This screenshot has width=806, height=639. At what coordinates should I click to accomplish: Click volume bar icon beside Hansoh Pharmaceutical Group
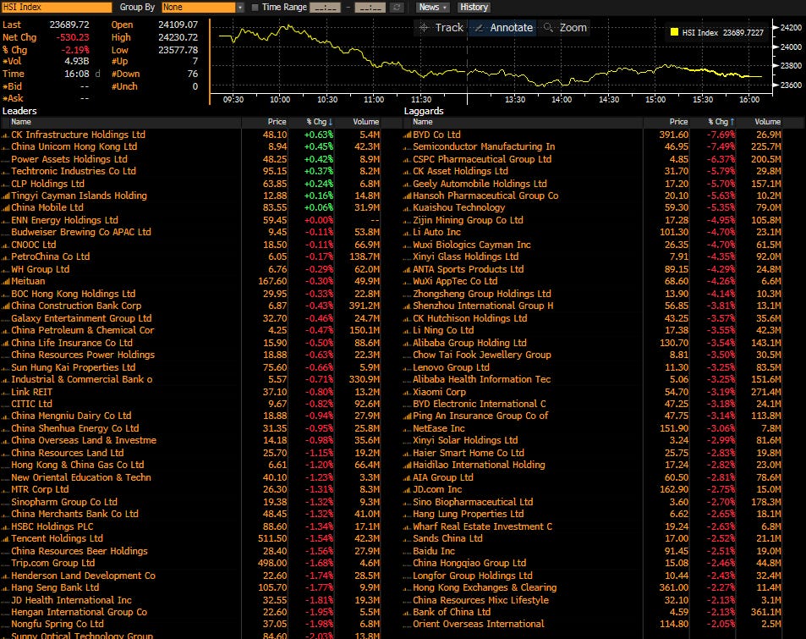(407, 196)
